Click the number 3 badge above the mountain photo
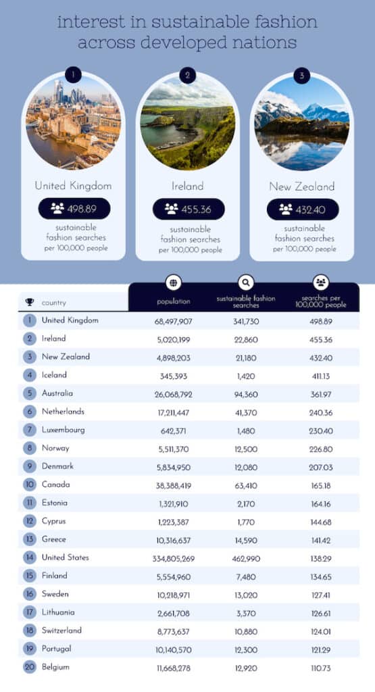 point(302,76)
